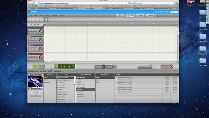Image resolution: width=209 pixels, height=118 pixels.
Task: Click the Track 3 pan knob
Action: [40, 49]
